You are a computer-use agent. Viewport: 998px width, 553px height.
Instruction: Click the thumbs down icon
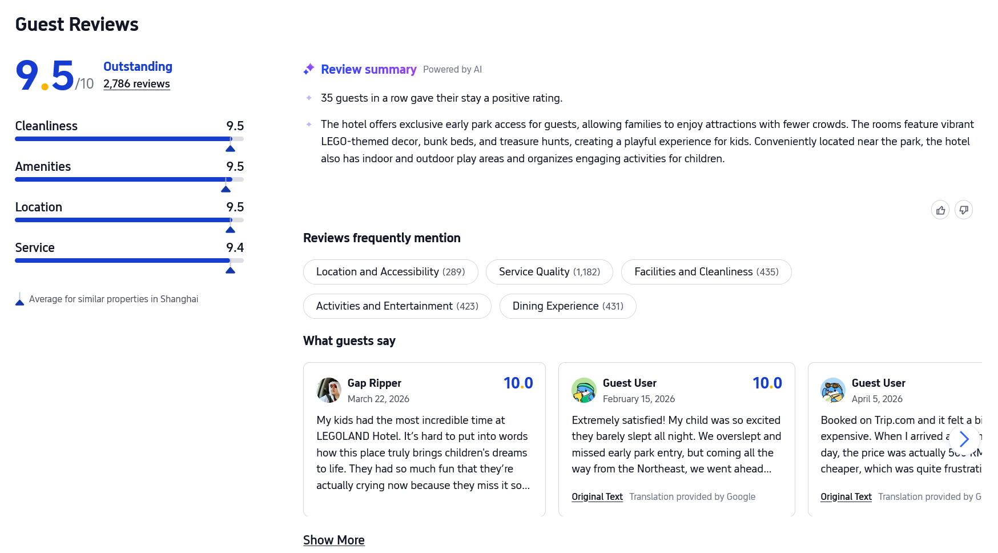[x=964, y=210]
